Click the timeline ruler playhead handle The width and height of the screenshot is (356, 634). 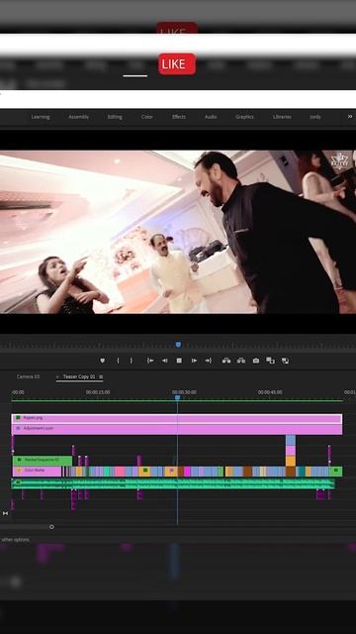tap(177, 398)
